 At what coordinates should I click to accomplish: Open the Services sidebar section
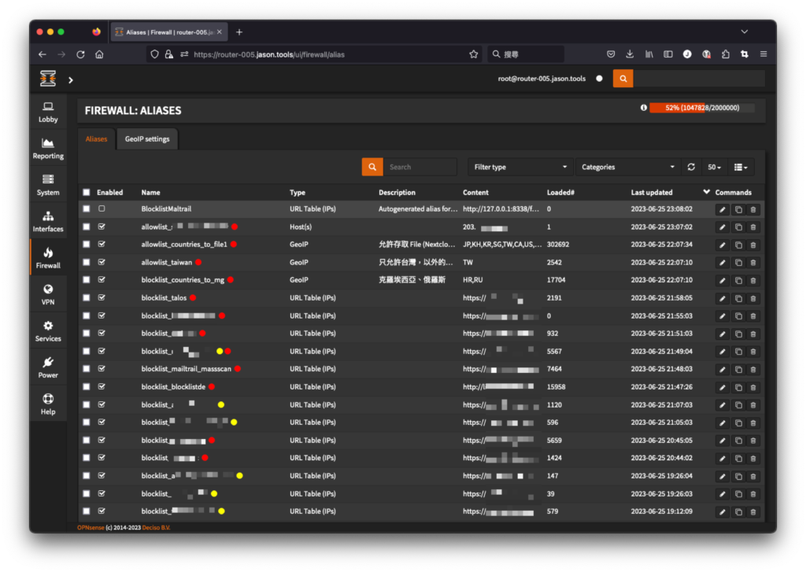click(x=48, y=331)
